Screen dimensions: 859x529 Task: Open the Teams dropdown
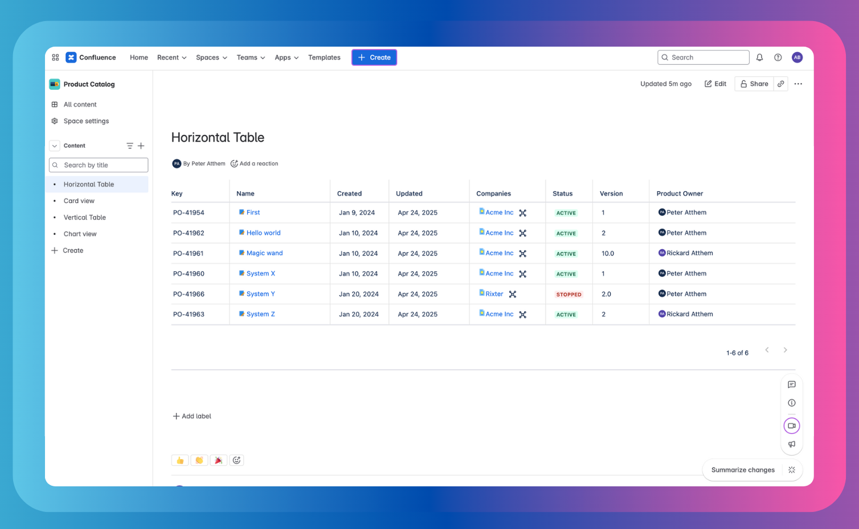pos(251,57)
